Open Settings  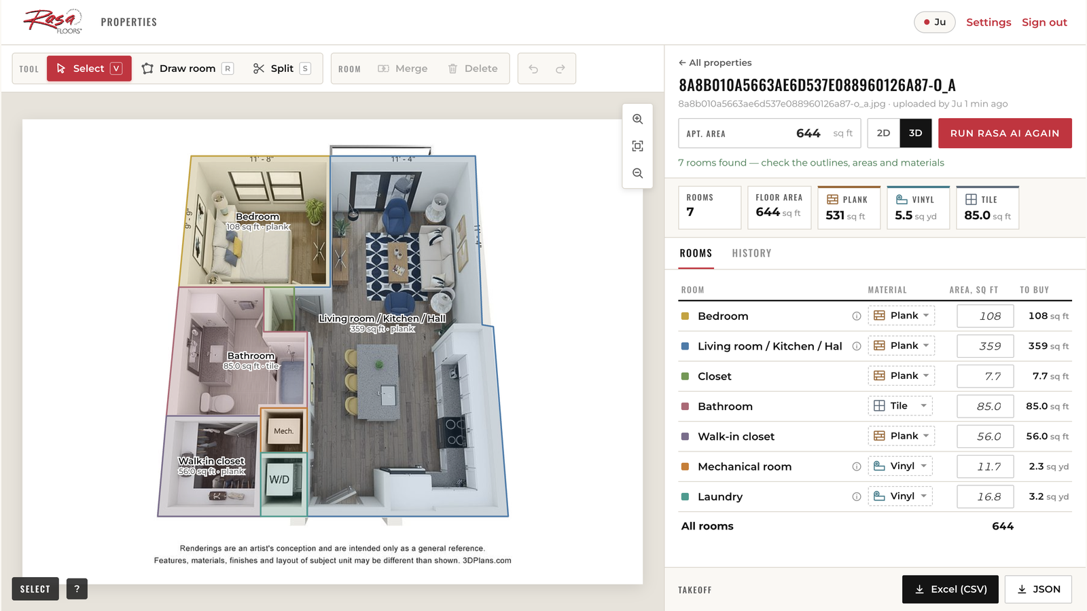988,22
